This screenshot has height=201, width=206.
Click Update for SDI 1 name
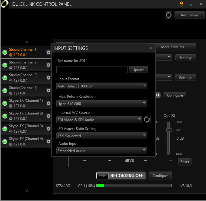pyautogui.click(x=138, y=70)
